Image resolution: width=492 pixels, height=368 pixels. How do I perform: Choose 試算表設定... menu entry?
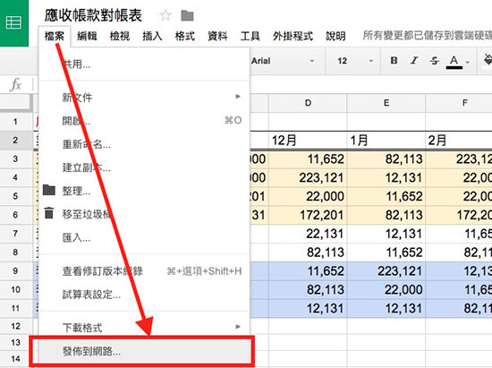click(x=144, y=295)
